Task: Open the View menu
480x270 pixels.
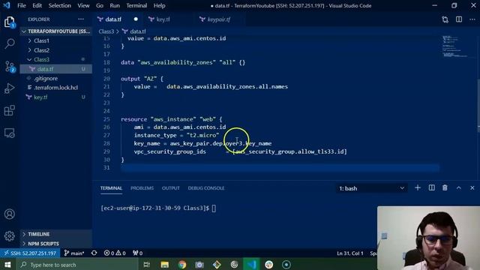Action: tap(83, 6)
